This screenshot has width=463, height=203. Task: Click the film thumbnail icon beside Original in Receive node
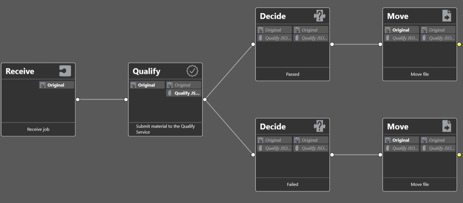(43, 85)
